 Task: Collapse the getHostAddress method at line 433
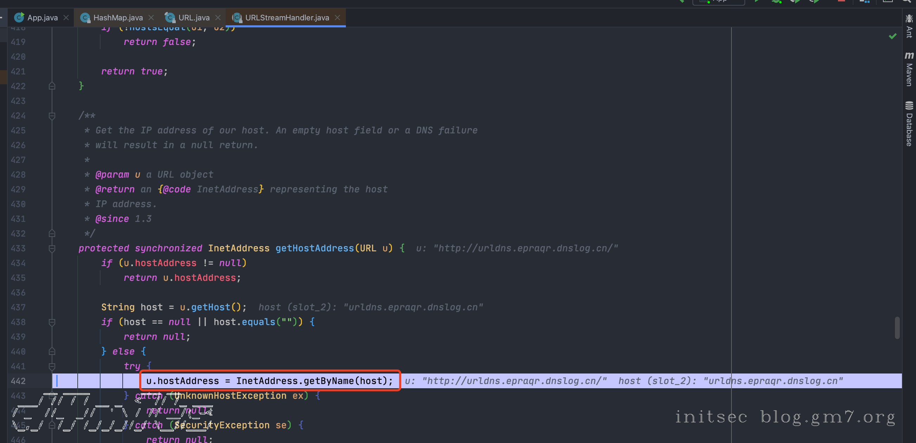[x=52, y=248]
